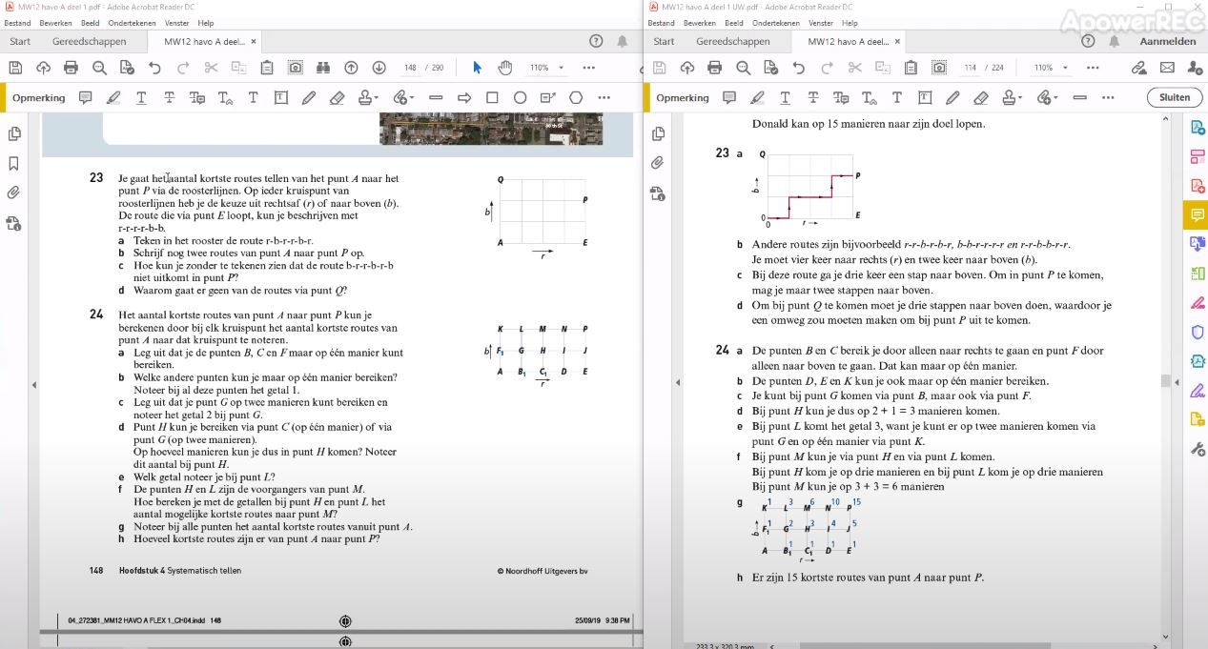Open bookmarks panel in left window
The height and width of the screenshot is (649, 1208).
point(14,163)
